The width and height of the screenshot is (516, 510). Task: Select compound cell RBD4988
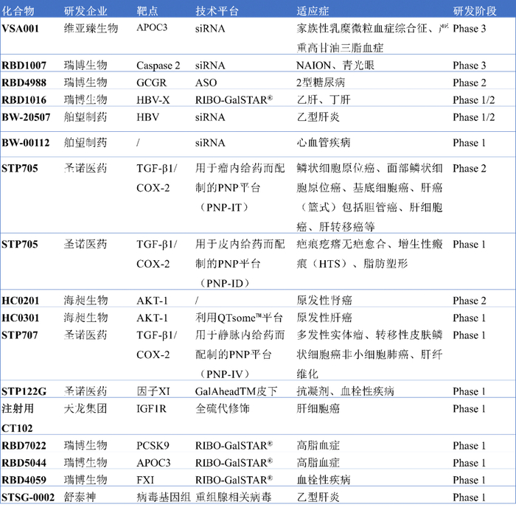click(x=24, y=83)
